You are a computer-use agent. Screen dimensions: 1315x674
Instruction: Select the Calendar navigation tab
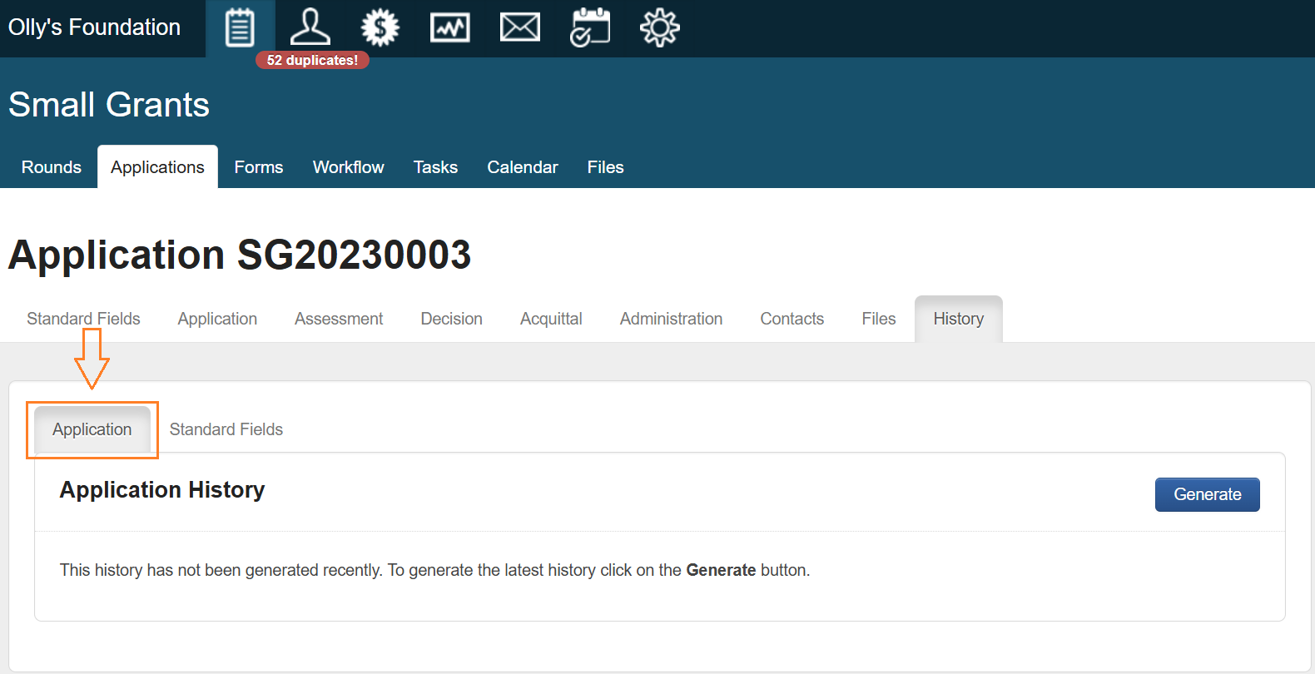pyautogui.click(x=522, y=167)
